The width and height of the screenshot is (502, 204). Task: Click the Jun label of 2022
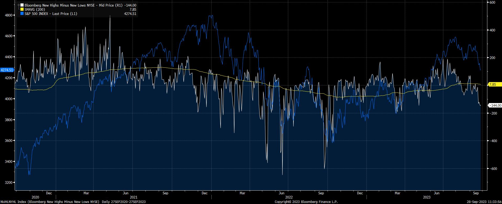pos(281,193)
